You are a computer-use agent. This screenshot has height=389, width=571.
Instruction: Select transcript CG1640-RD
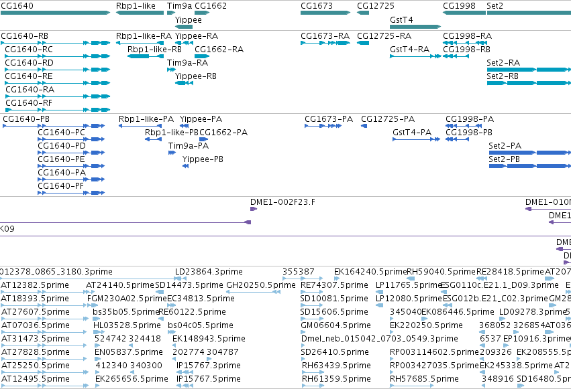(58, 70)
